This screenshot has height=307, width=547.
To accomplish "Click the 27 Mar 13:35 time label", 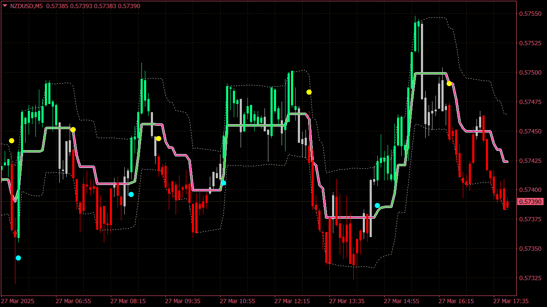I will tap(347, 301).
